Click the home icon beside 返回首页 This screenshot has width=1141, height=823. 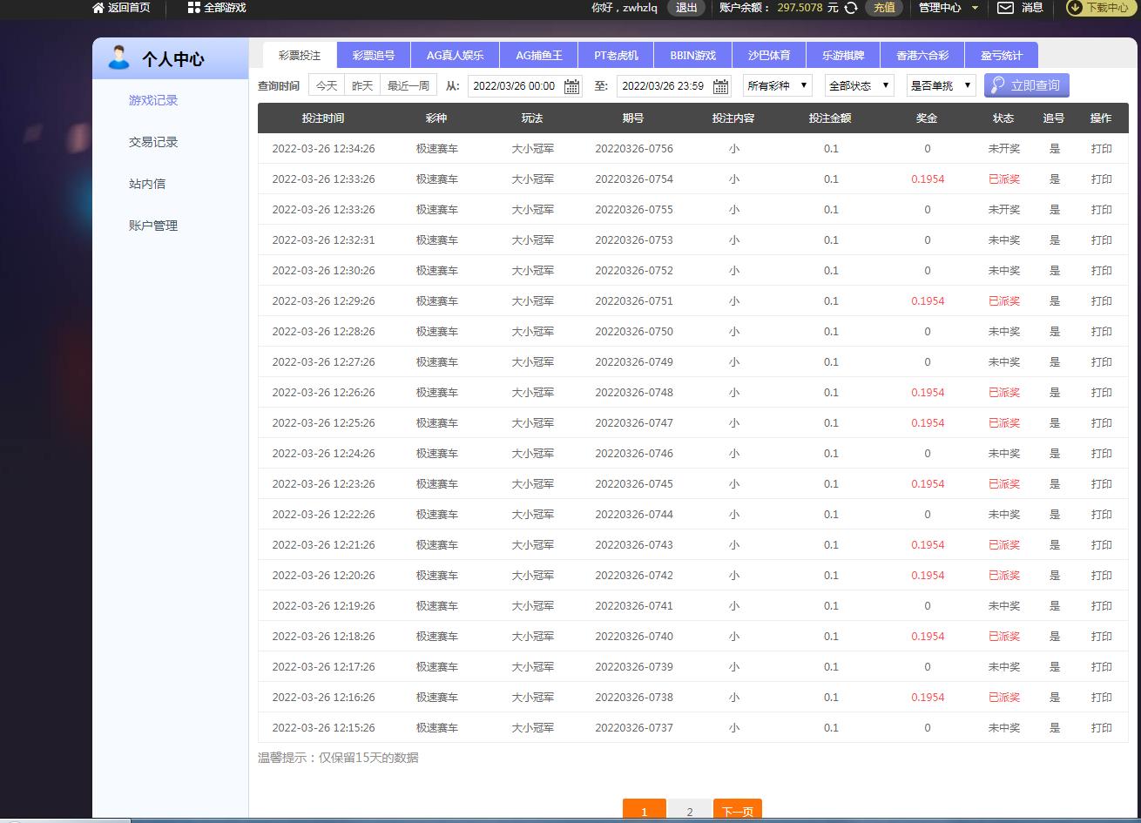(x=98, y=8)
